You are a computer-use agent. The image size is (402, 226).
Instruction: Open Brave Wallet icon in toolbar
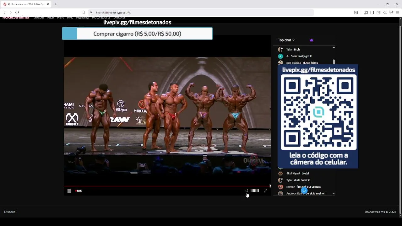pos(378,13)
